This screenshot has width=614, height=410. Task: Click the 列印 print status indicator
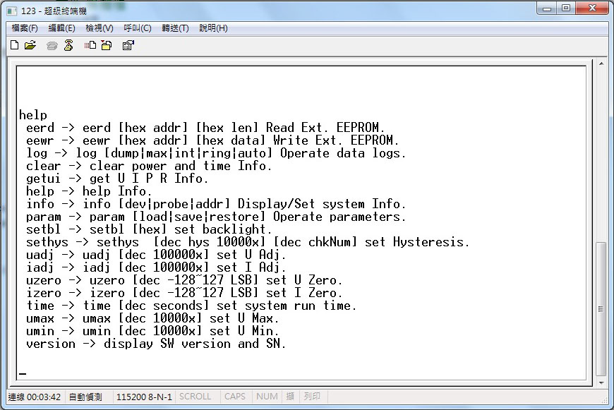[312, 397]
